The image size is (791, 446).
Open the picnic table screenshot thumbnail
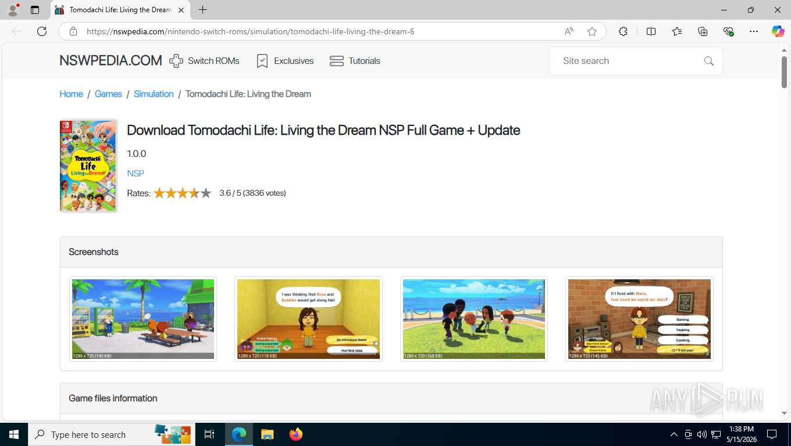pos(143,319)
